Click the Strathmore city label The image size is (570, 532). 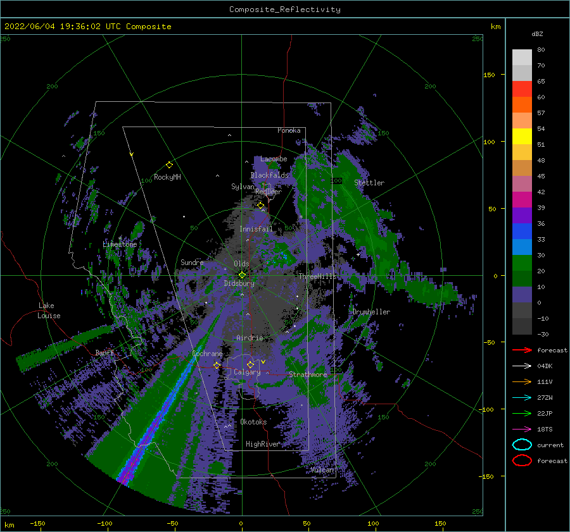(x=308, y=374)
